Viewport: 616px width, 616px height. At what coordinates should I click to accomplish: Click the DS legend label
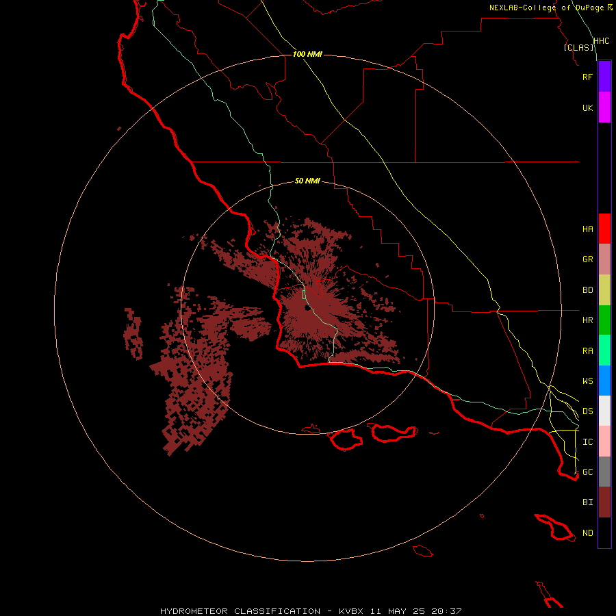point(587,411)
